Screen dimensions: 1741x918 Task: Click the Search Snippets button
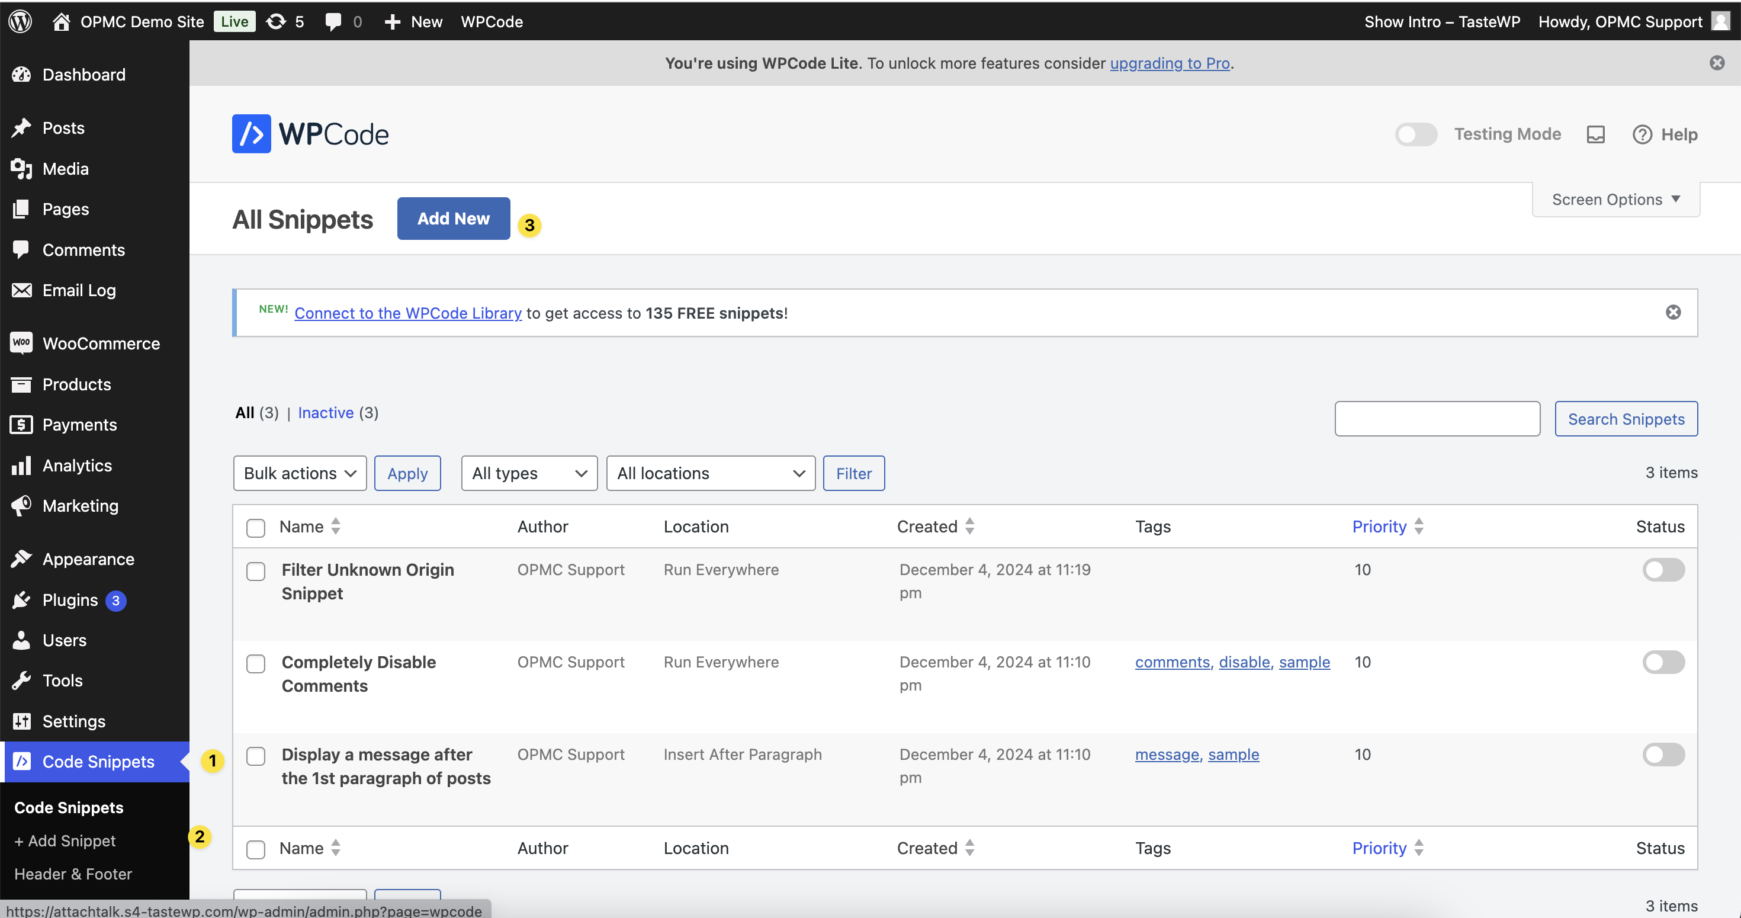[x=1626, y=419]
